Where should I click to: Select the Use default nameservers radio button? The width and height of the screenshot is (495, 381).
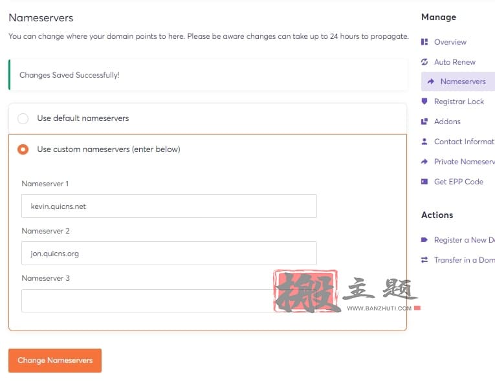click(x=23, y=118)
